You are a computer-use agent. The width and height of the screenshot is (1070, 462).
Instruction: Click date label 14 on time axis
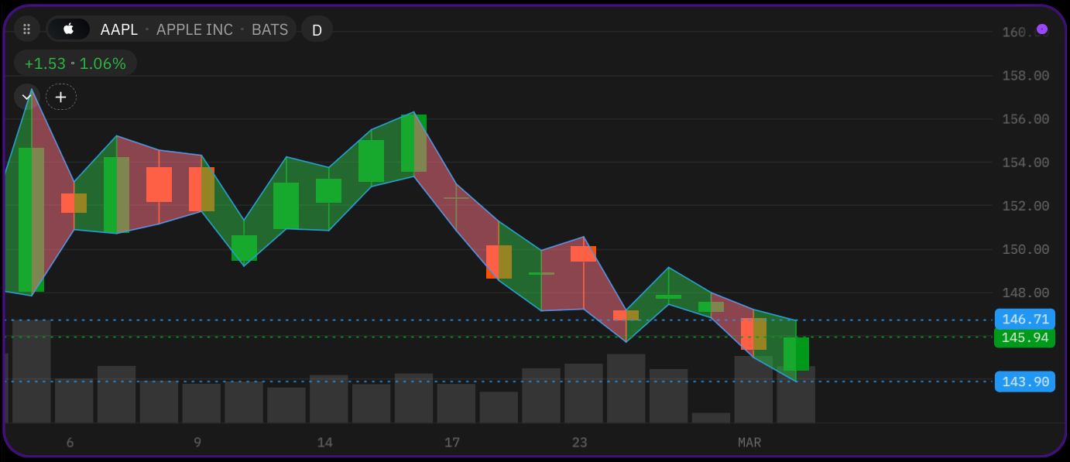pyautogui.click(x=324, y=443)
